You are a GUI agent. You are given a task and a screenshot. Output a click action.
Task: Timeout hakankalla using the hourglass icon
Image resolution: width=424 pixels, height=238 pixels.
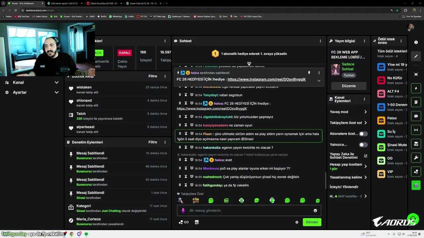(x=186, y=147)
